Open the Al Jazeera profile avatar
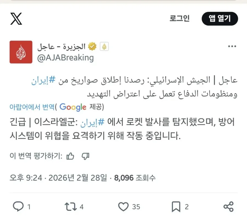247x217 pixels. (21, 52)
